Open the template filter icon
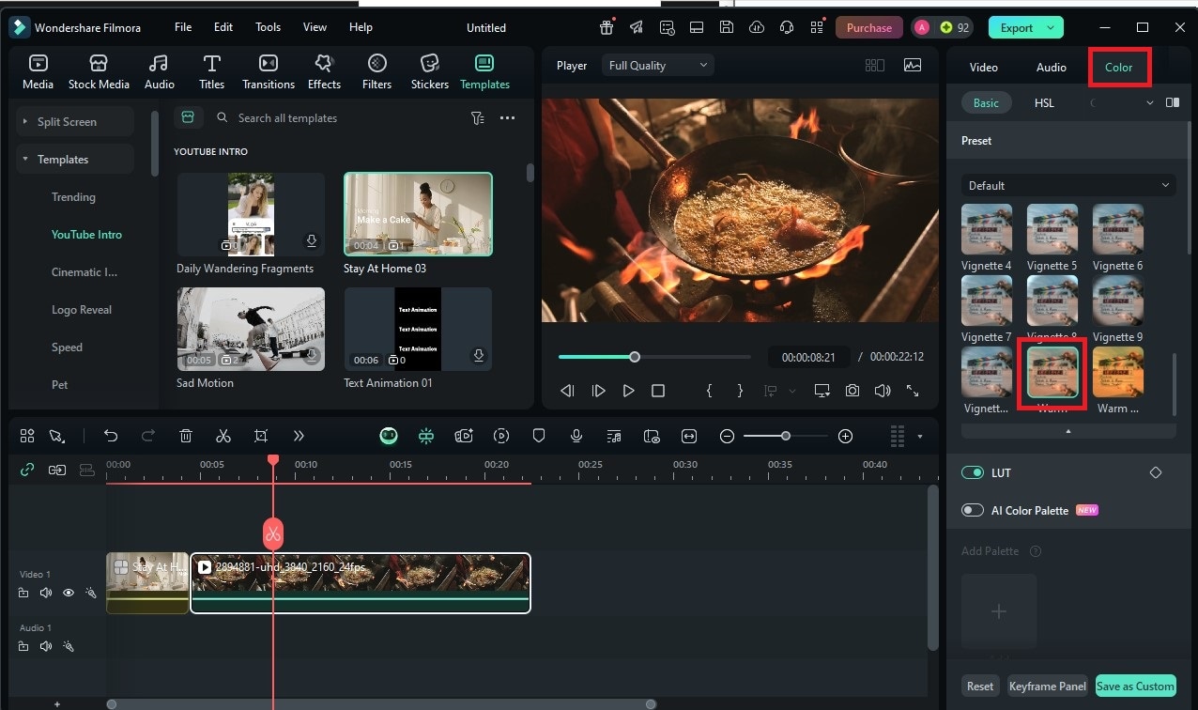 pos(478,118)
